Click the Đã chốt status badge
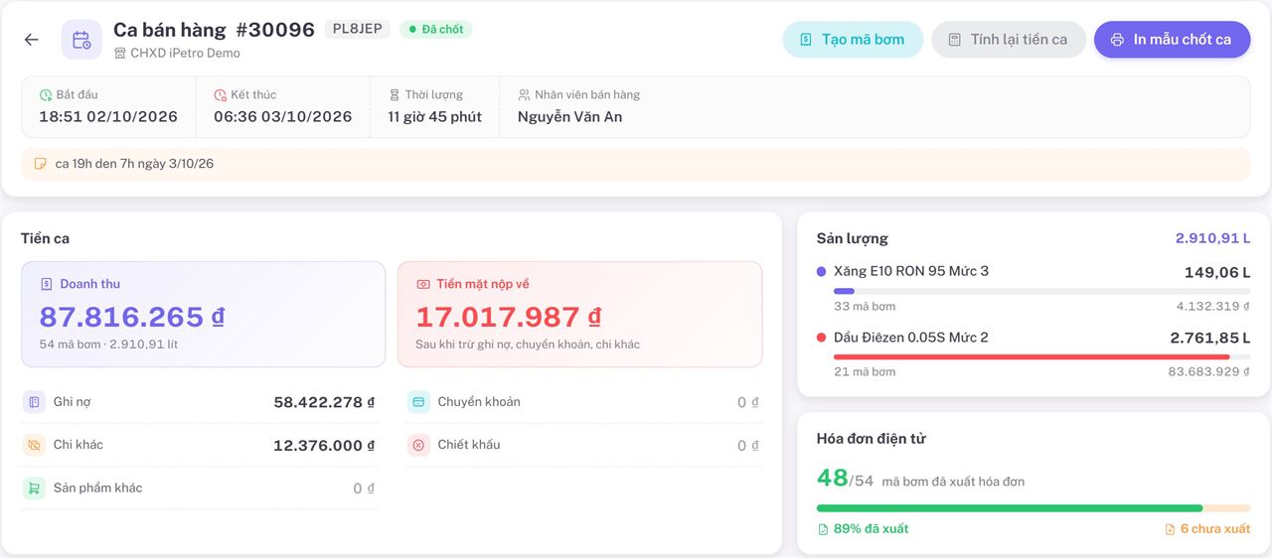Image resolution: width=1272 pixels, height=558 pixels. [436, 29]
